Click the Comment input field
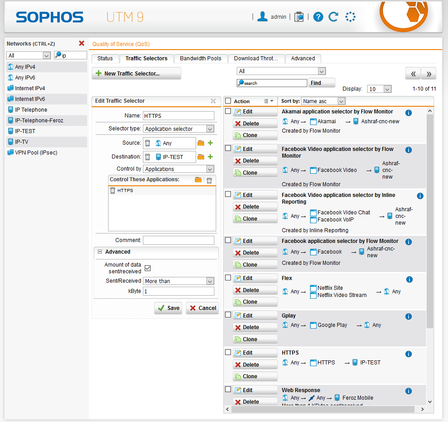 coord(179,240)
